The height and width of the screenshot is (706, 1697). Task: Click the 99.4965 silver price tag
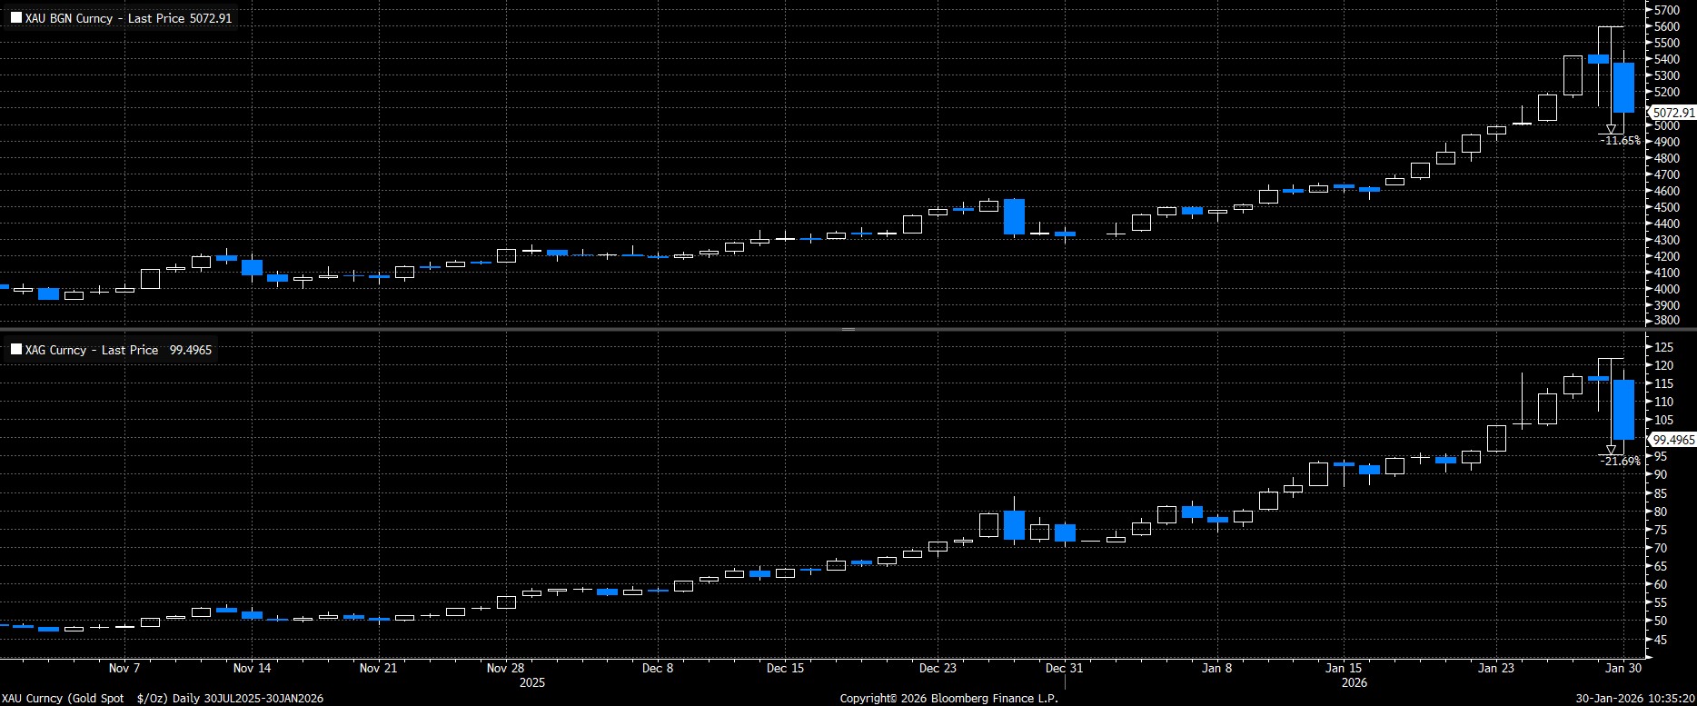coord(1672,440)
